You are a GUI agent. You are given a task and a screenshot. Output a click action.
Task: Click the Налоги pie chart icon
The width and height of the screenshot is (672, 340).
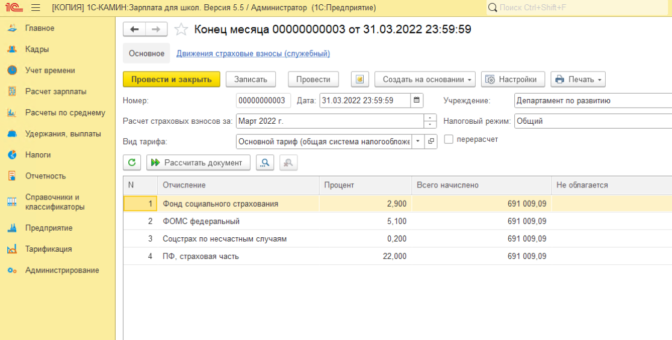coord(12,155)
